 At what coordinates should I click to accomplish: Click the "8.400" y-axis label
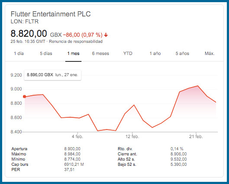coord(16,132)
